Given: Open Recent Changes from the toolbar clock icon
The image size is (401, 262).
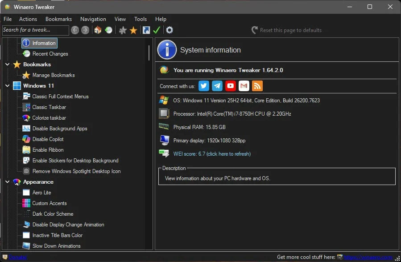Looking at the screenshot, I should click(109, 30).
